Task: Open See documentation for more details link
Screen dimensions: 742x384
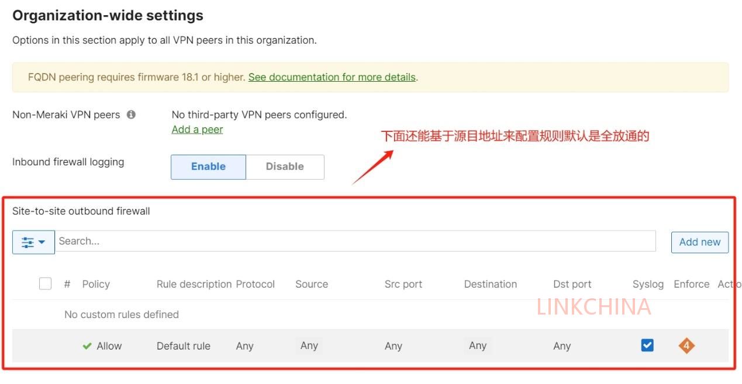Action: pyautogui.click(x=332, y=77)
